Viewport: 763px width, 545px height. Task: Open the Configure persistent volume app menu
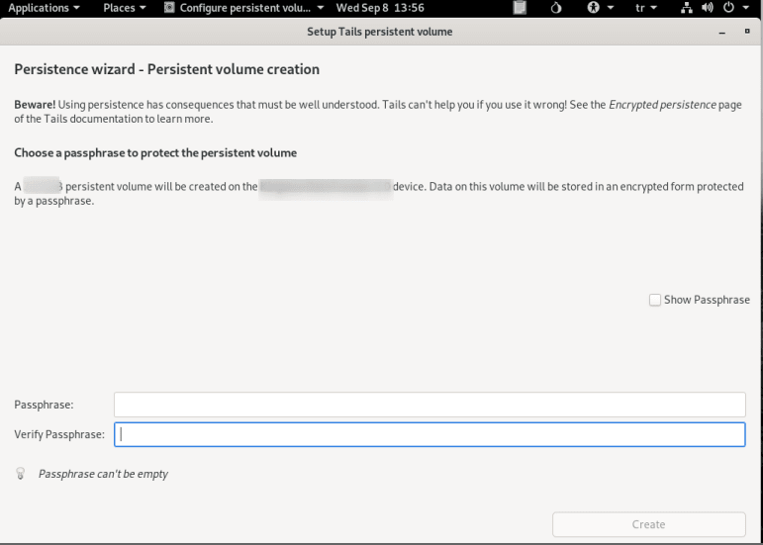click(245, 9)
